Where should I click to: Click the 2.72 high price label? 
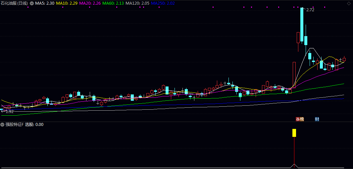pos(310,10)
